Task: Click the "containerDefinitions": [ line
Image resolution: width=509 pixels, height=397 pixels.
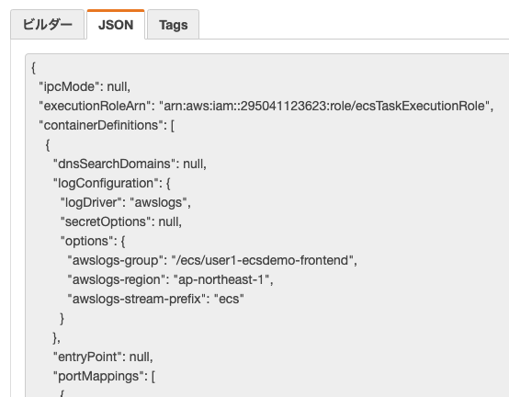Action: click(107, 125)
